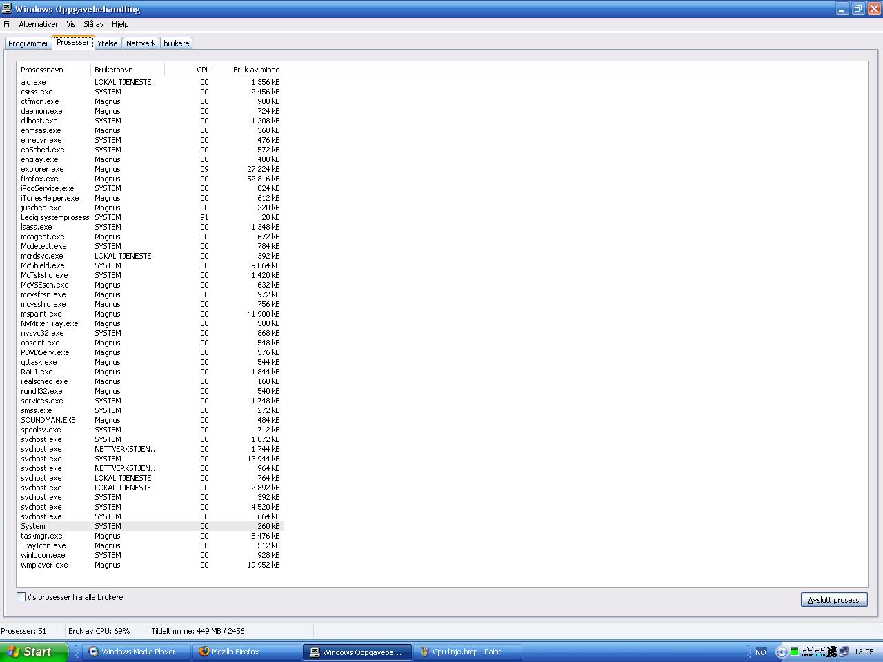883x662 pixels.
Task: Select the iPodService.exe process row
Action: [x=150, y=188]
